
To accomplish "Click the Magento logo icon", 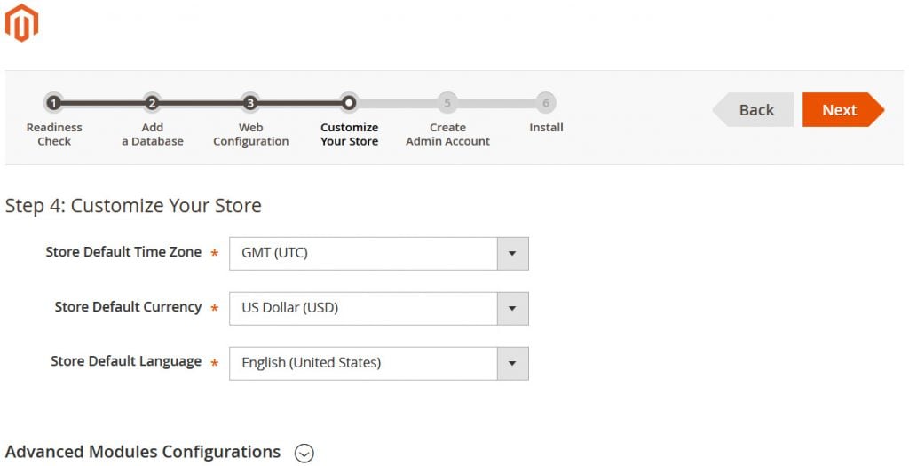I will pyautogui.click(x=21, y=22).
